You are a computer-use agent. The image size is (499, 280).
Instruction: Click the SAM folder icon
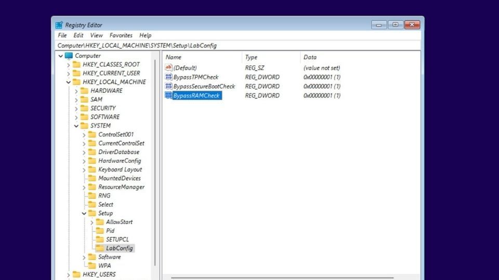point(84,100)
